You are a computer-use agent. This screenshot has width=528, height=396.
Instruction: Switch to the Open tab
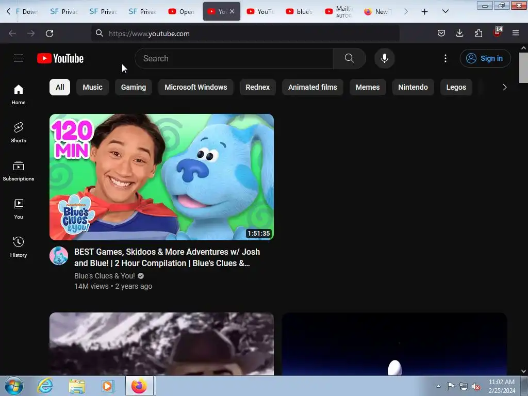pos(182,11)
